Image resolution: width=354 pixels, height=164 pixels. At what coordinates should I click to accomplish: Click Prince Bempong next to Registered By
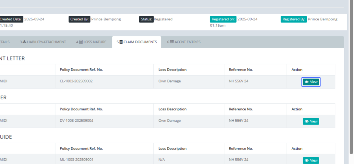click(x=322, y=19)
